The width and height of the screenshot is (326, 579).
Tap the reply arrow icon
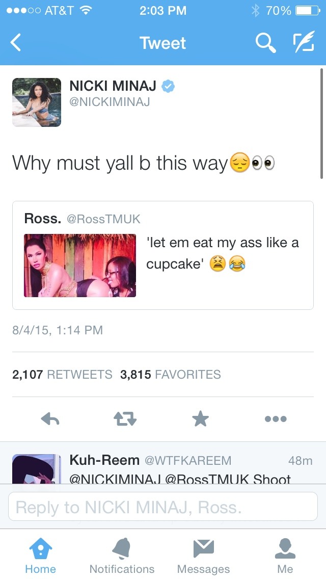(x=50, y=419)
